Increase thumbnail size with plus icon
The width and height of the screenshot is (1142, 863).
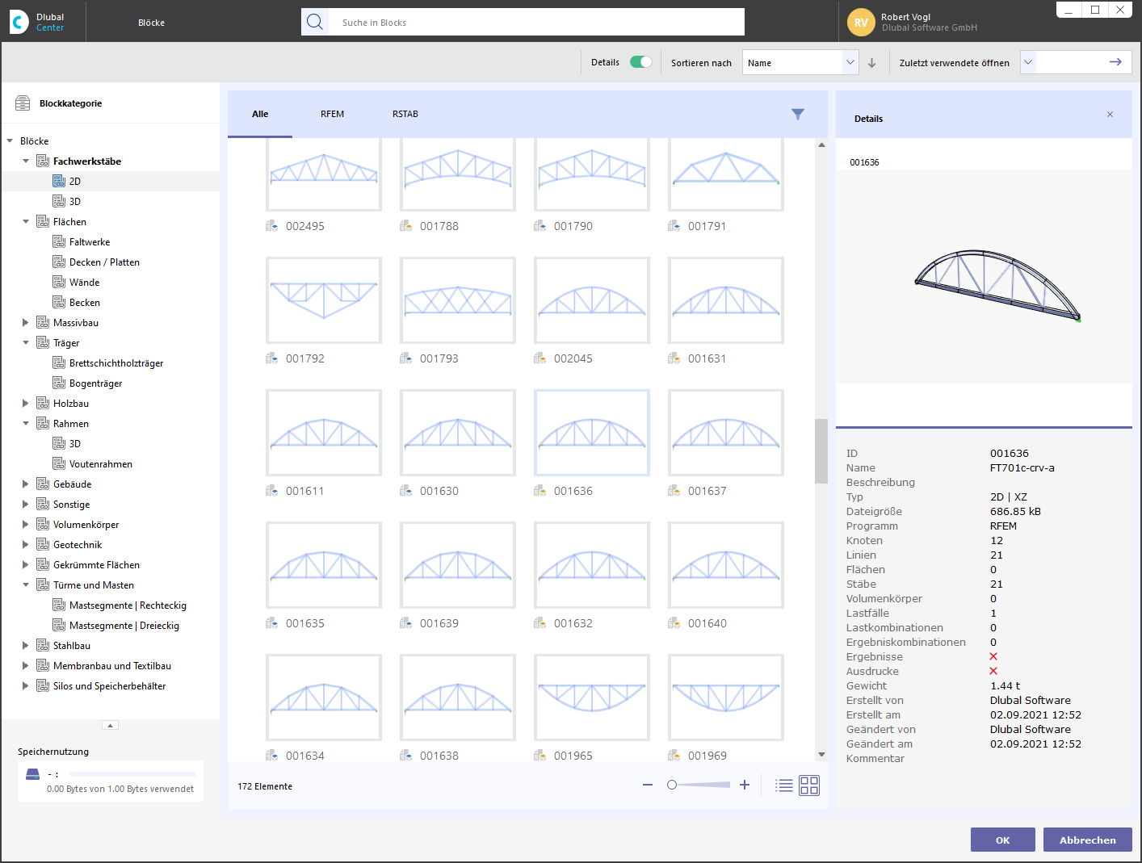coord(745,785)
